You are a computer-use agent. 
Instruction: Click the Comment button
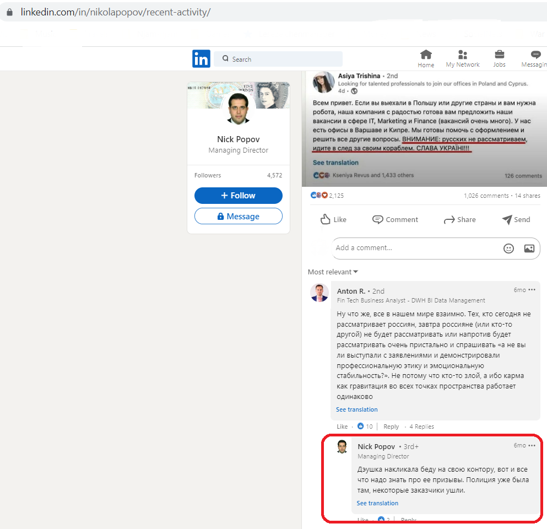tap(395, 219)
